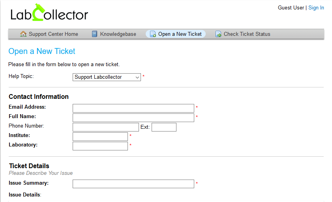Click the LabCollector logo
332x202 pixels.
49,13
